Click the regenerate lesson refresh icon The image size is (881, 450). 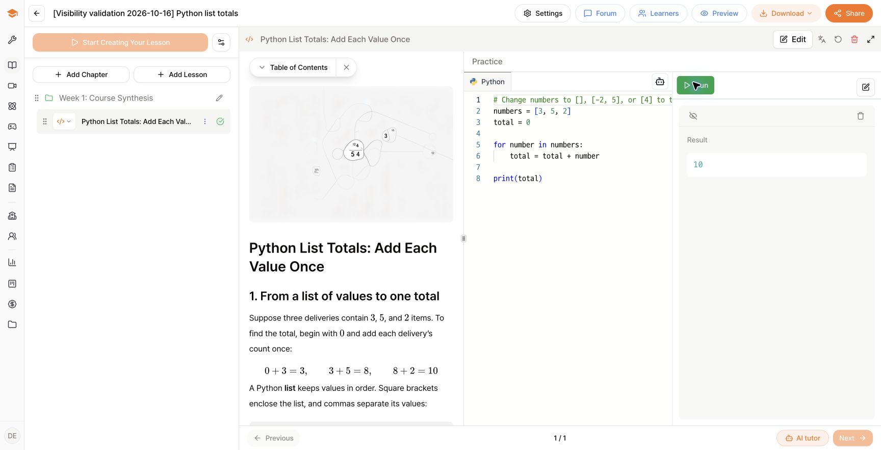coord(838,39)
